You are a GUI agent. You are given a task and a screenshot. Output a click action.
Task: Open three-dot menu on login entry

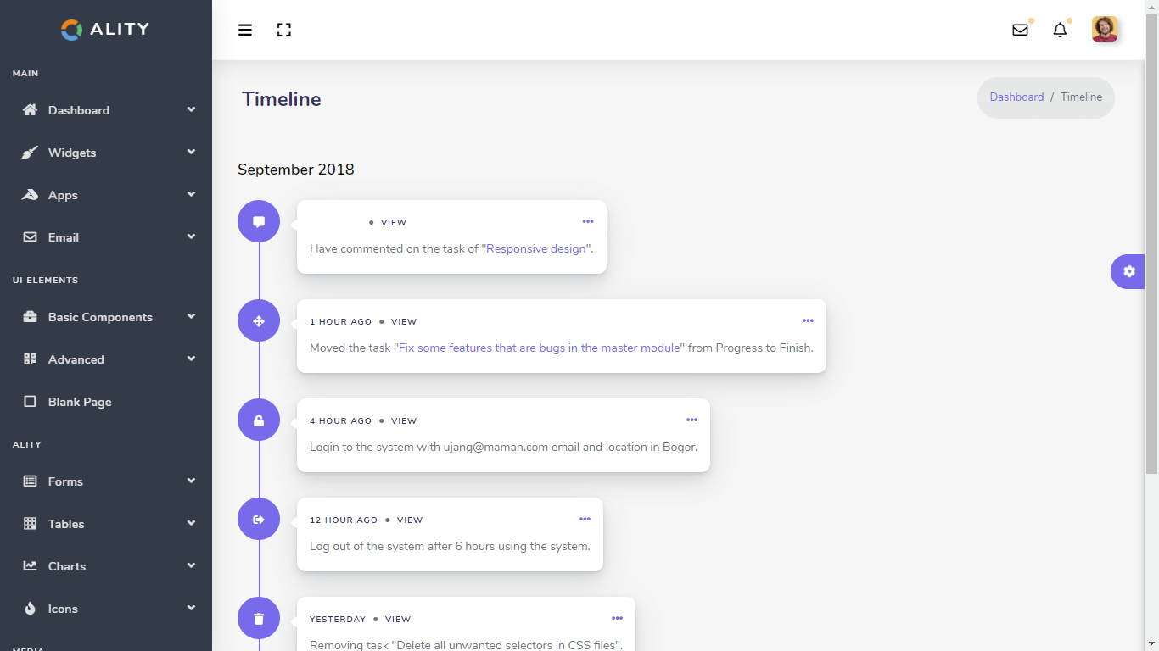691,420
